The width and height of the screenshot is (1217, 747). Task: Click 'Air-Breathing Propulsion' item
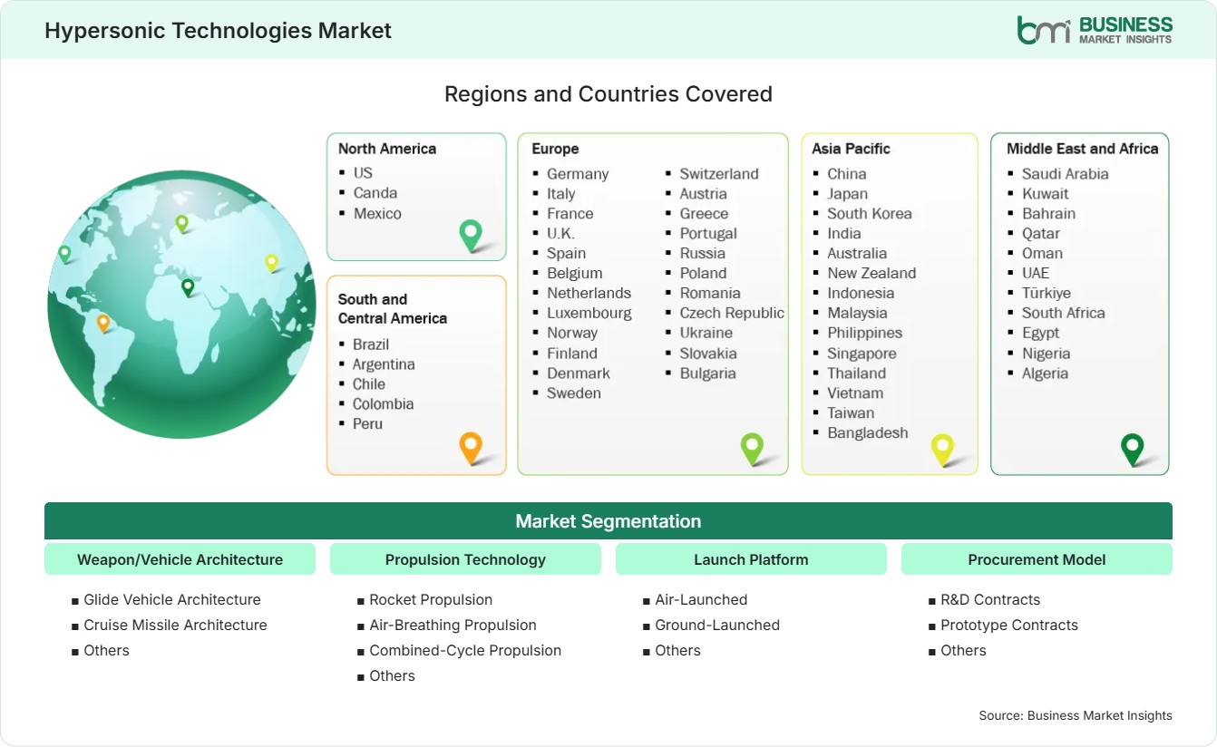click(453, 625)
